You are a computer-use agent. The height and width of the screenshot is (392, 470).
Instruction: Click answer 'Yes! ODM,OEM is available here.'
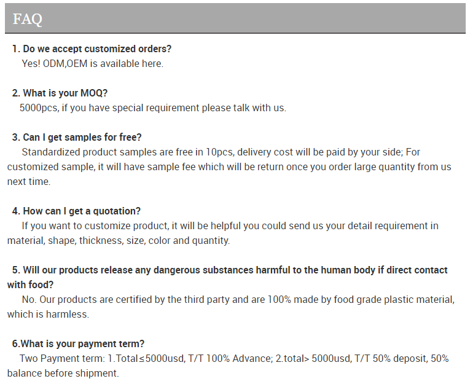93,63
